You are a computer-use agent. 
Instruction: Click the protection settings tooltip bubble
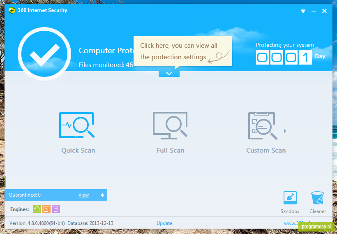click(183, 51)
